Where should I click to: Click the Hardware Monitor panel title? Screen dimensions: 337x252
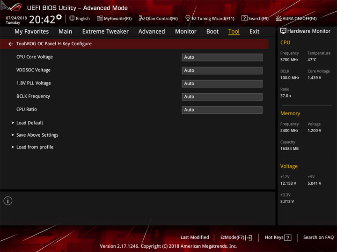coord(309,31)
